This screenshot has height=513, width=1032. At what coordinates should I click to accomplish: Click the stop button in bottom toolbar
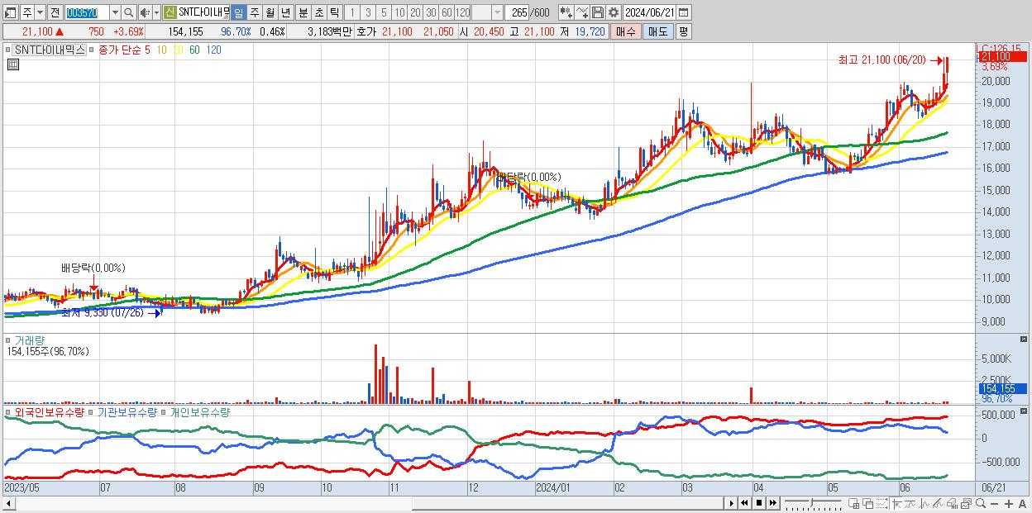point(759,503)
